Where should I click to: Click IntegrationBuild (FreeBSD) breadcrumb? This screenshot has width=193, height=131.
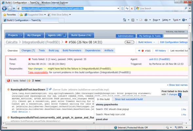[x=41, y=42]
